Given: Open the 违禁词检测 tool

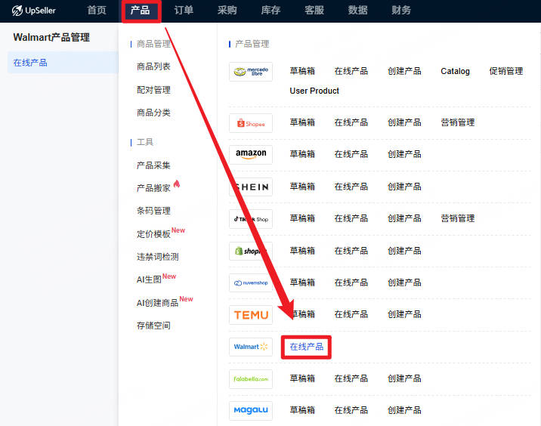Looking at the screenshot, I should (x=158, y=257).
